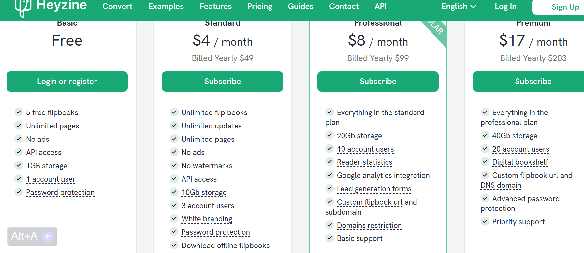Click checkmark icon beside '5 free flipbooks'
Image resolution: width=584 pixels, height=253 pixels.
coord(19,112)
